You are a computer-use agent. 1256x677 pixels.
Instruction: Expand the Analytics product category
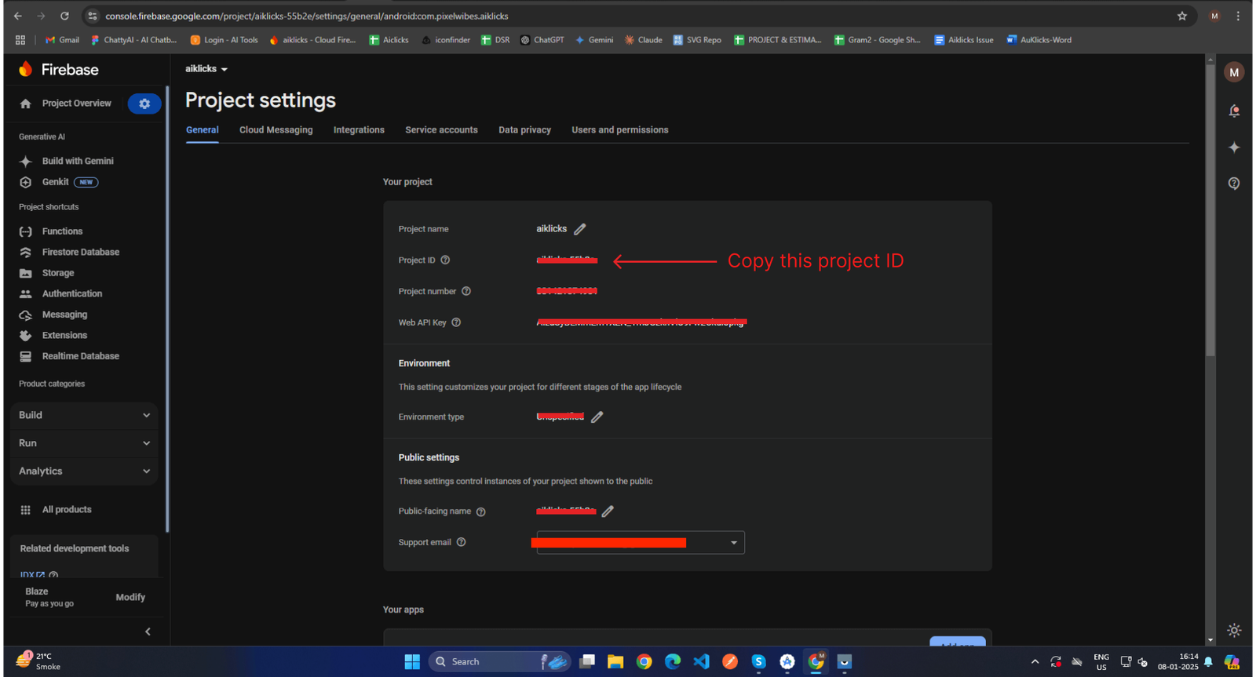84,471
